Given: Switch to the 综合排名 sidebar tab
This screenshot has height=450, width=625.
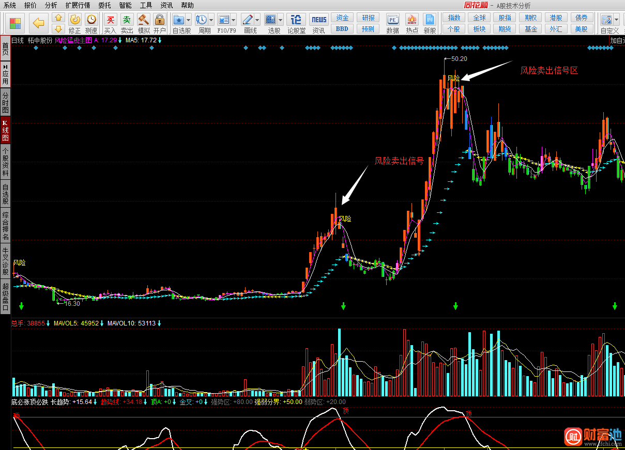Looking at the screenshot, I should pos(5,225).
